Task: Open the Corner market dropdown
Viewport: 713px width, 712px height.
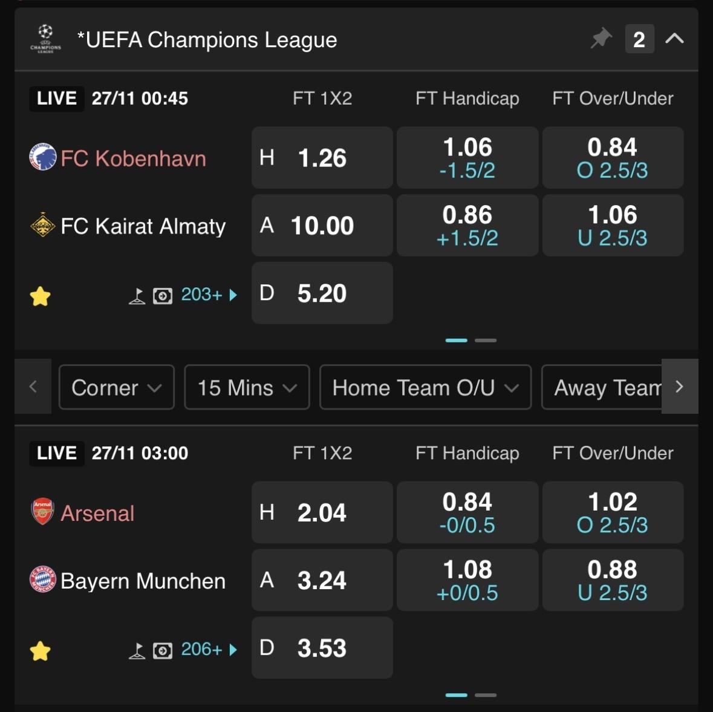Action: (117, 387)
